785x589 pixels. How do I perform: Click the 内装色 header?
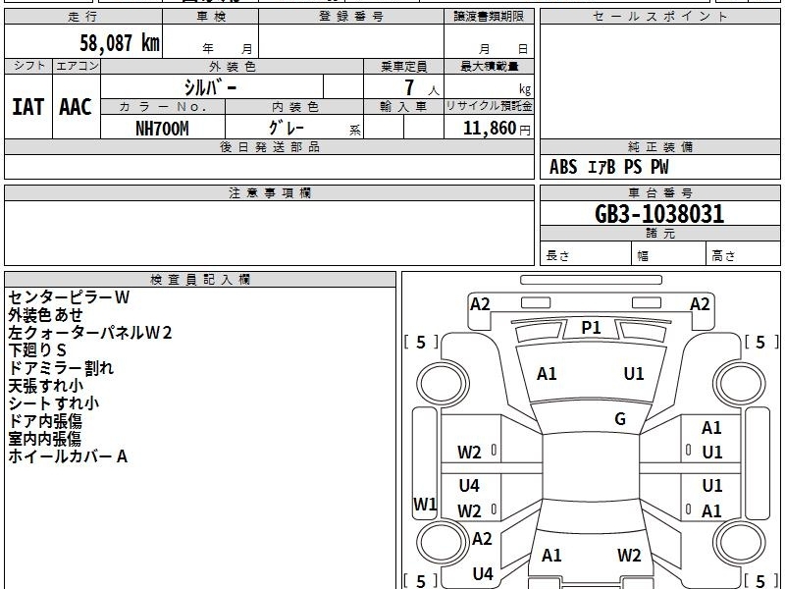pos(295,107)
